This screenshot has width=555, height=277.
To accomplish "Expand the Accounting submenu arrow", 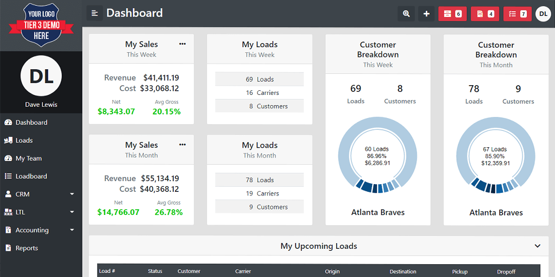I will pos(72,230).
